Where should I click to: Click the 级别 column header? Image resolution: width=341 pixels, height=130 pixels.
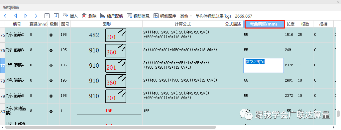tap(54, 24)
